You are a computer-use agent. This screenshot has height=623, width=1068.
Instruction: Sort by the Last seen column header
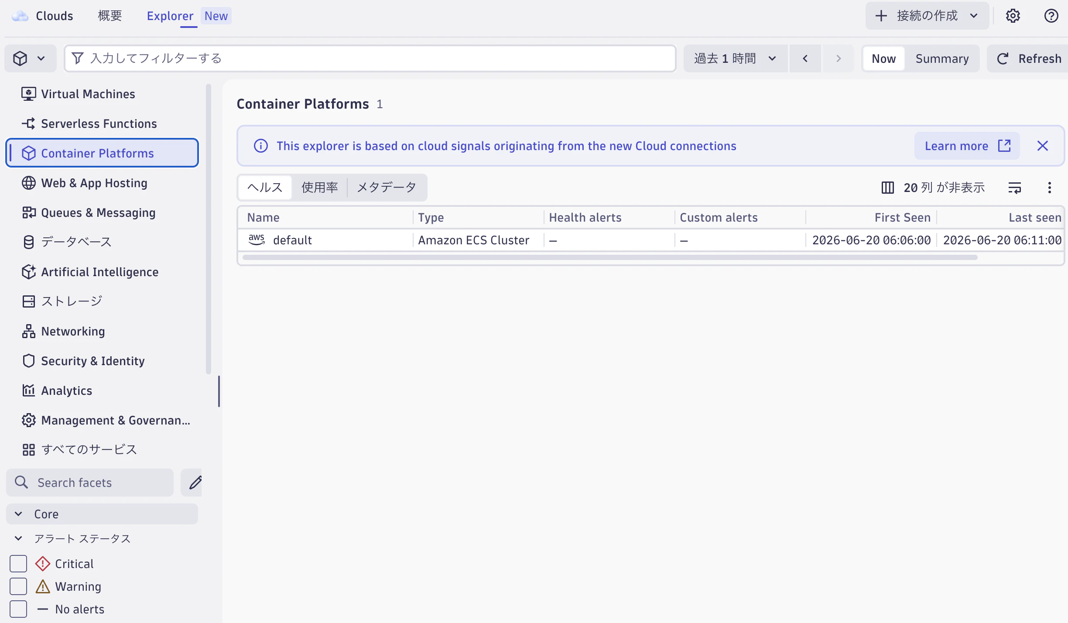1035,217
